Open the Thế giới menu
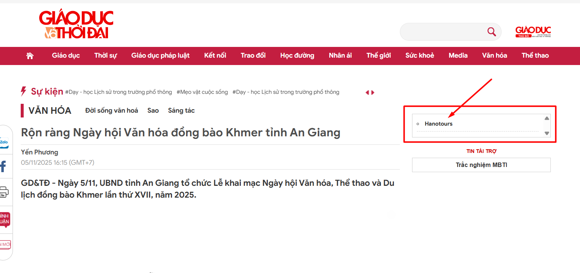Image resolution: width=580 pixels, height=273 pixels. [x=379, y=55]
